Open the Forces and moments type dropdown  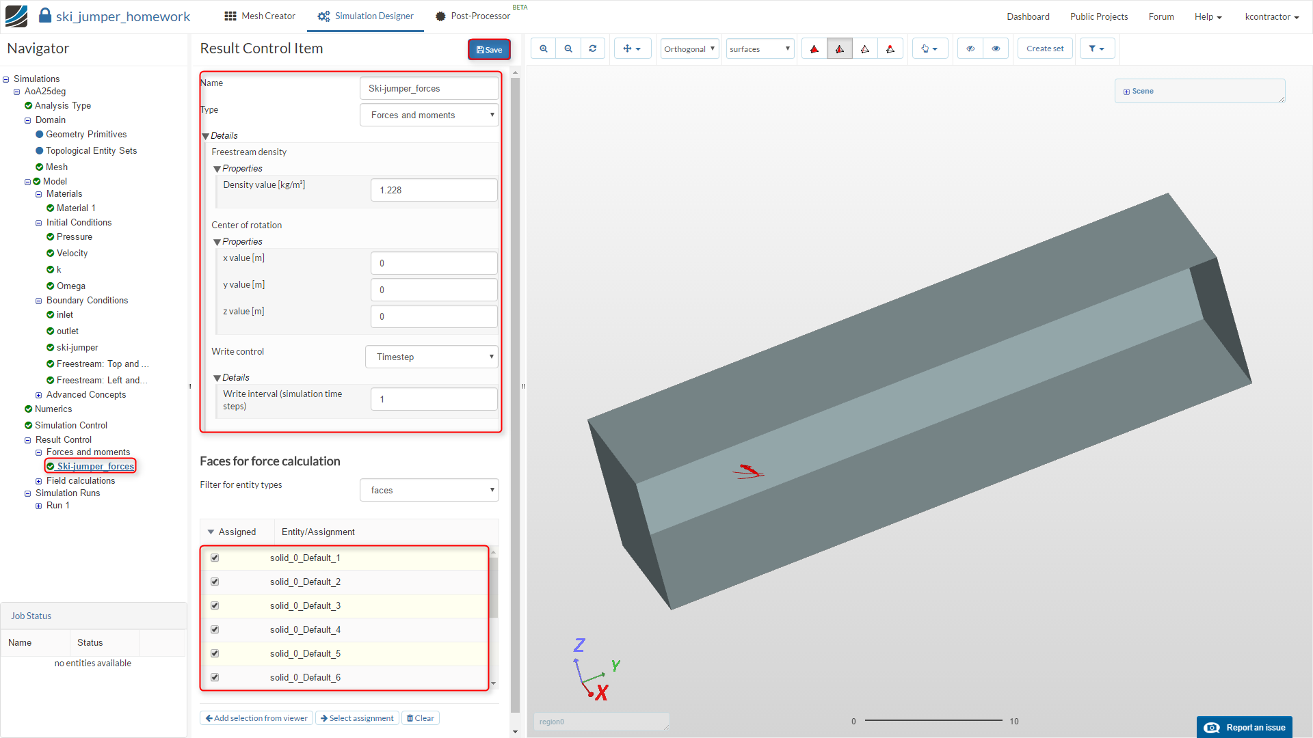pyautogui.click(x=429, y=115)
